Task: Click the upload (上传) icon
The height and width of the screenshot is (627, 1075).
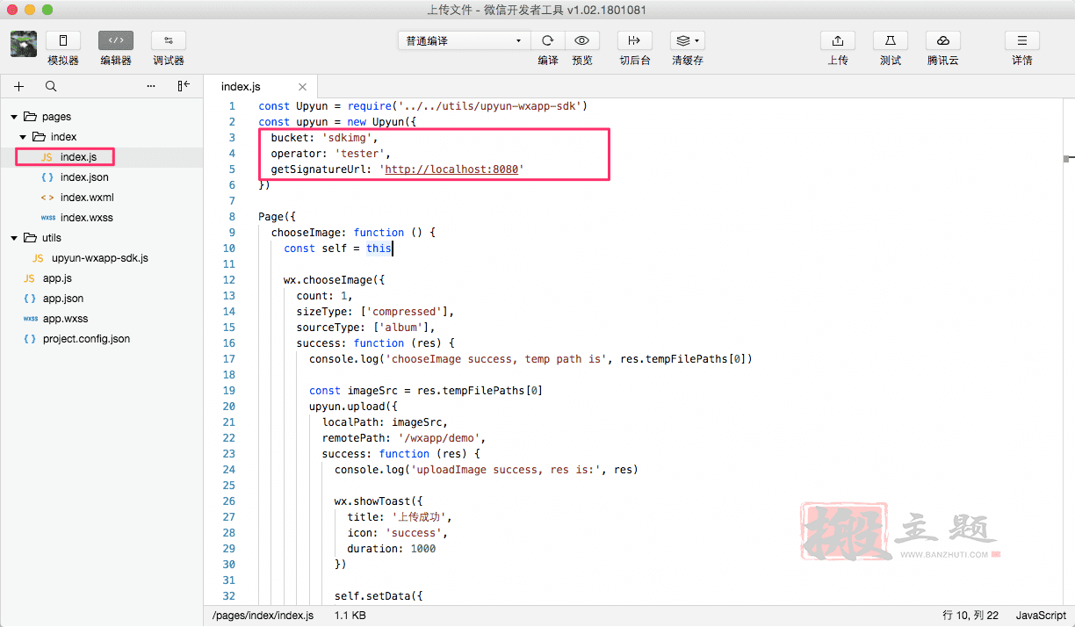Action: pyautogui.click(x=838, y=40)
